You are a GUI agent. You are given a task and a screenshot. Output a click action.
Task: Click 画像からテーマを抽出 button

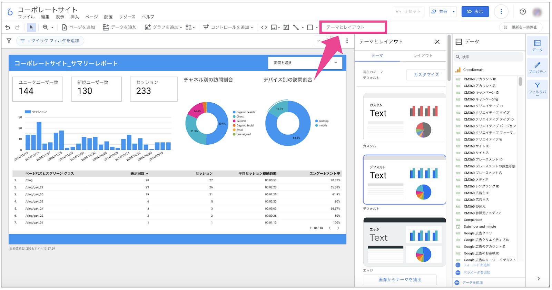[x=400, y=280]
